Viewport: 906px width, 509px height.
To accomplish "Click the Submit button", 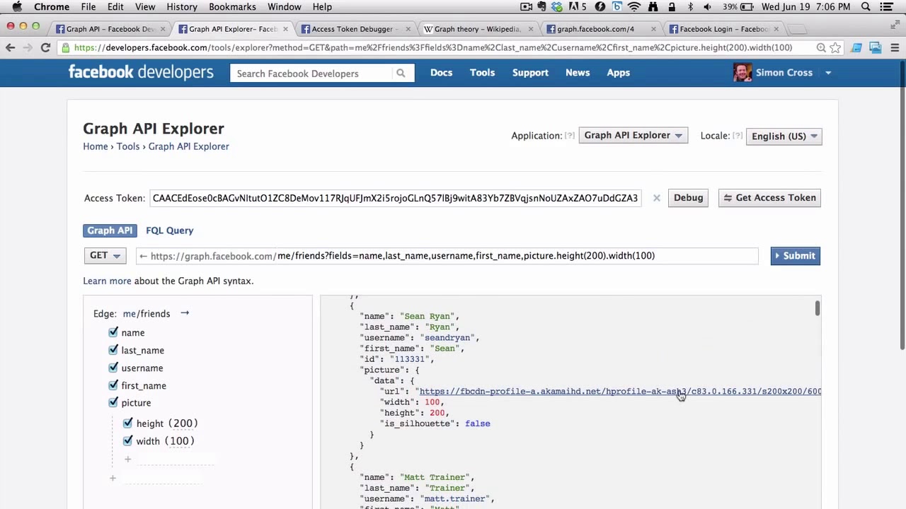I will 795,256.
